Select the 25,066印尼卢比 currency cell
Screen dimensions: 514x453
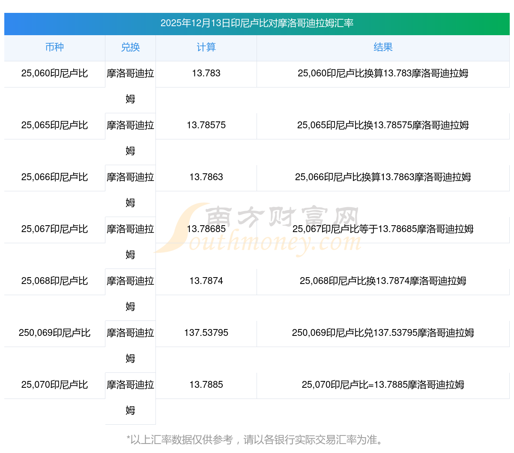click(x=54, y=177)
